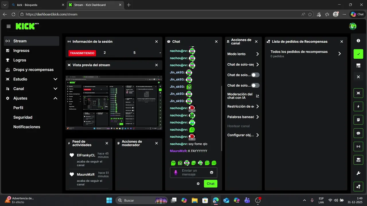Image resolution: width=367 pixels, height=206 pixels.
Task: Open Restricción de e... chevron
Action: [x=257, y=106]
